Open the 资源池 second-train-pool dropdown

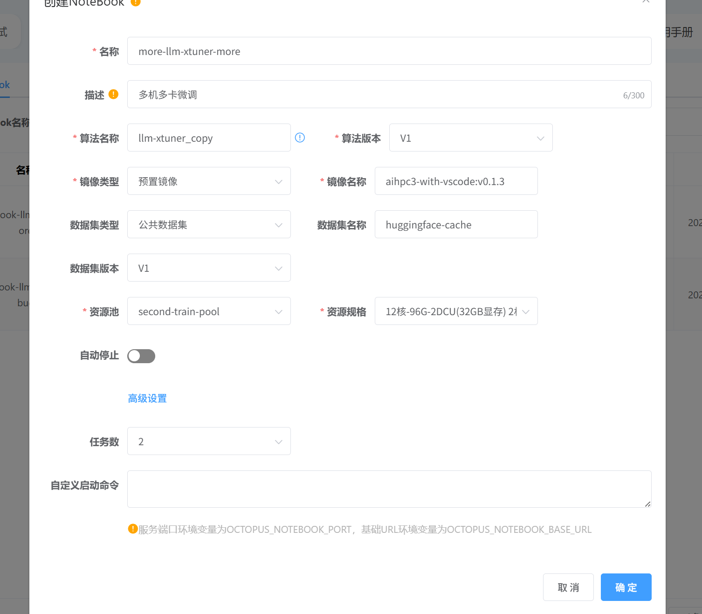coord(209,311)
